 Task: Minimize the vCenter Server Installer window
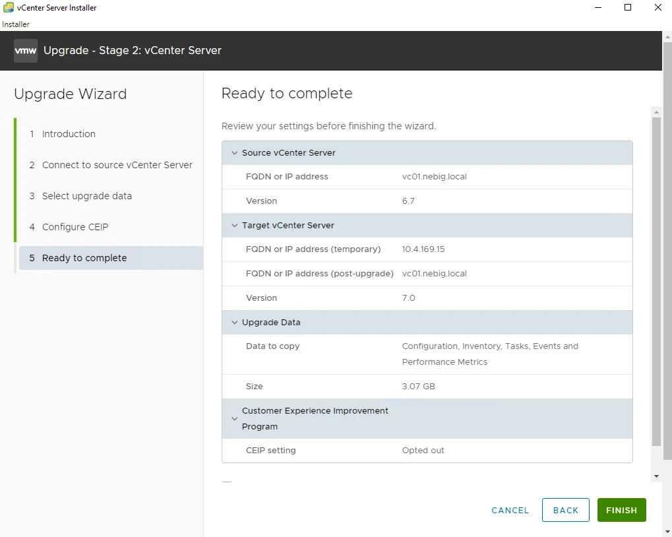tap(598, 7)
